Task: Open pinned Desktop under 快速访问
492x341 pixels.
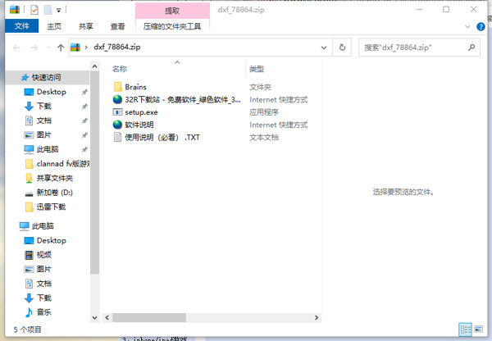Action: (x=52, y=92)
